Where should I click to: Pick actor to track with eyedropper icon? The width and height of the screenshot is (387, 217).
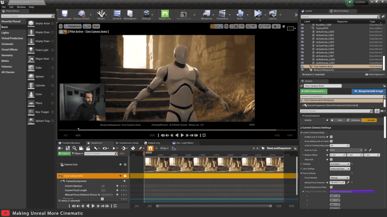tap(370, 150)
